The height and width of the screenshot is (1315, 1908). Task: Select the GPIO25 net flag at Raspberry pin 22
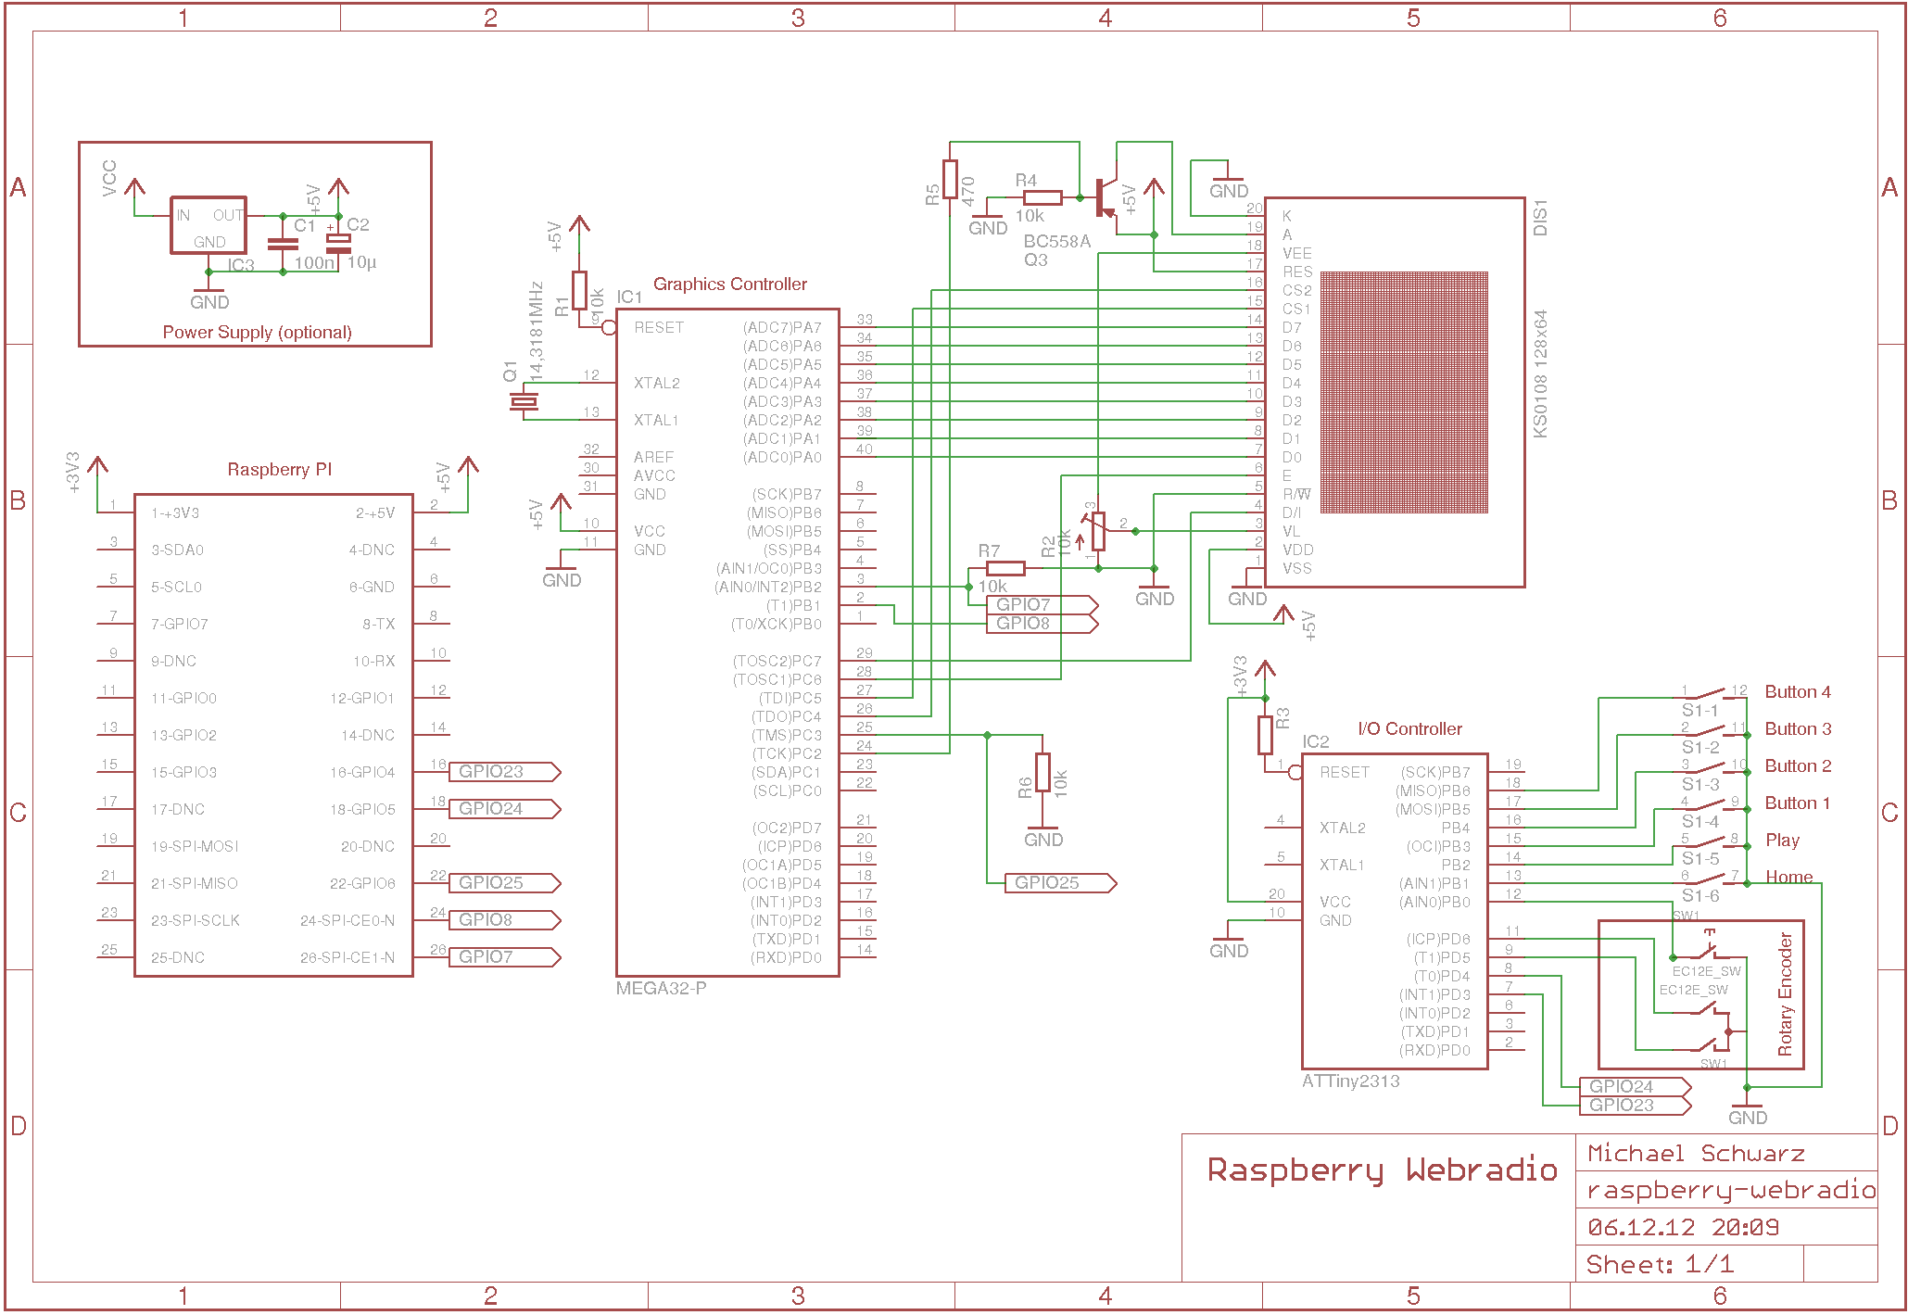click(x=505, y=883)
